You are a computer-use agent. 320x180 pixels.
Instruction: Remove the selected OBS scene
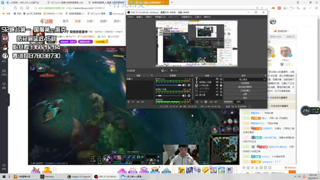pyautogui.click(x=133, y=102)
